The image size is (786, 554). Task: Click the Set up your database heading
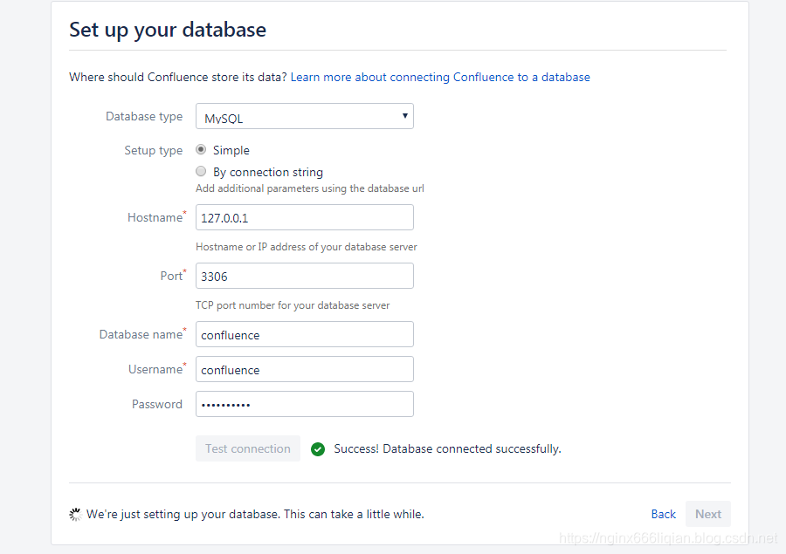168,30
